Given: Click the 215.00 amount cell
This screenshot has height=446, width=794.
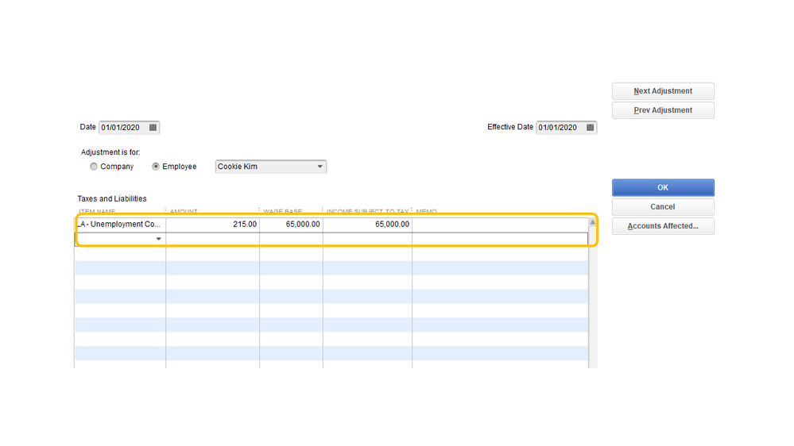Looking at the screenshot, I should coord(213,224).
